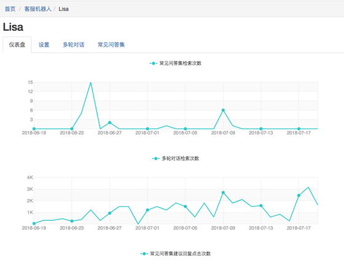
Task: Switch to the 设置 tab
Action: [x=44, y=45]
